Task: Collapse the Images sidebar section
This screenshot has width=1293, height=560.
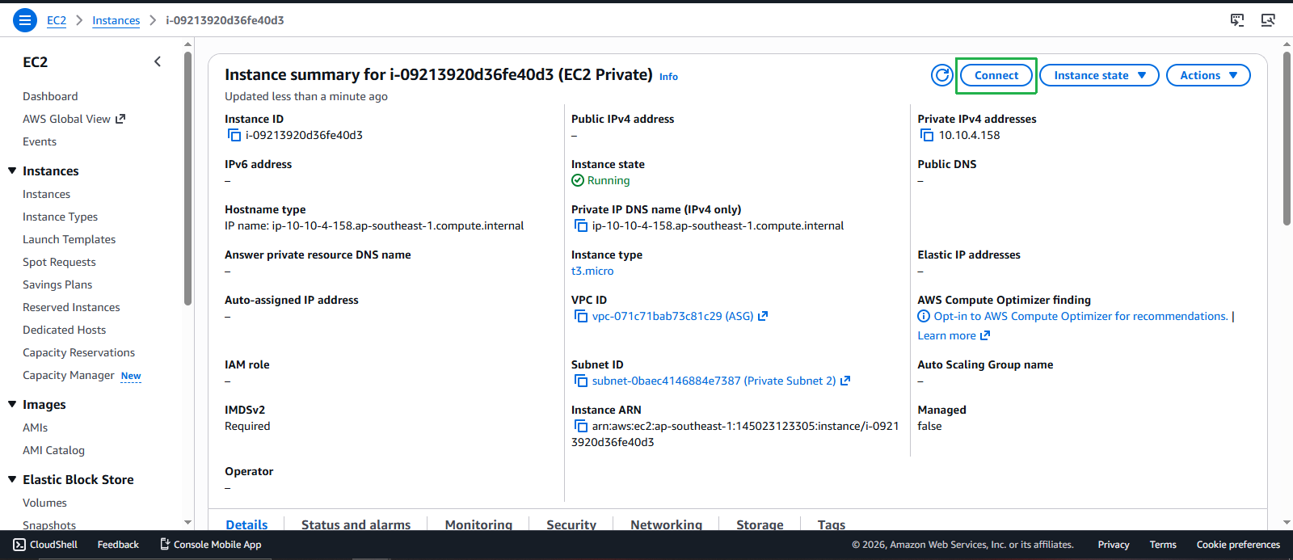Action: click(12, 404)
